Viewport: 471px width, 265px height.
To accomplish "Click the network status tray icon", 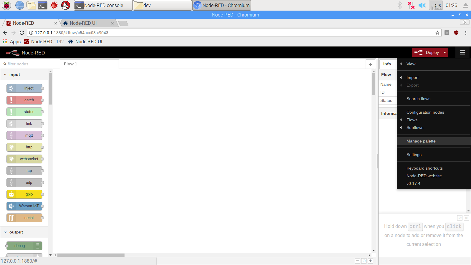I will click(411, 5).
